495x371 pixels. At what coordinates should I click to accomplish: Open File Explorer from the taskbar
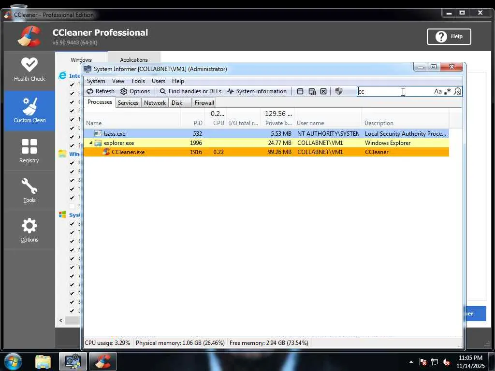click(x=43, y=361)
